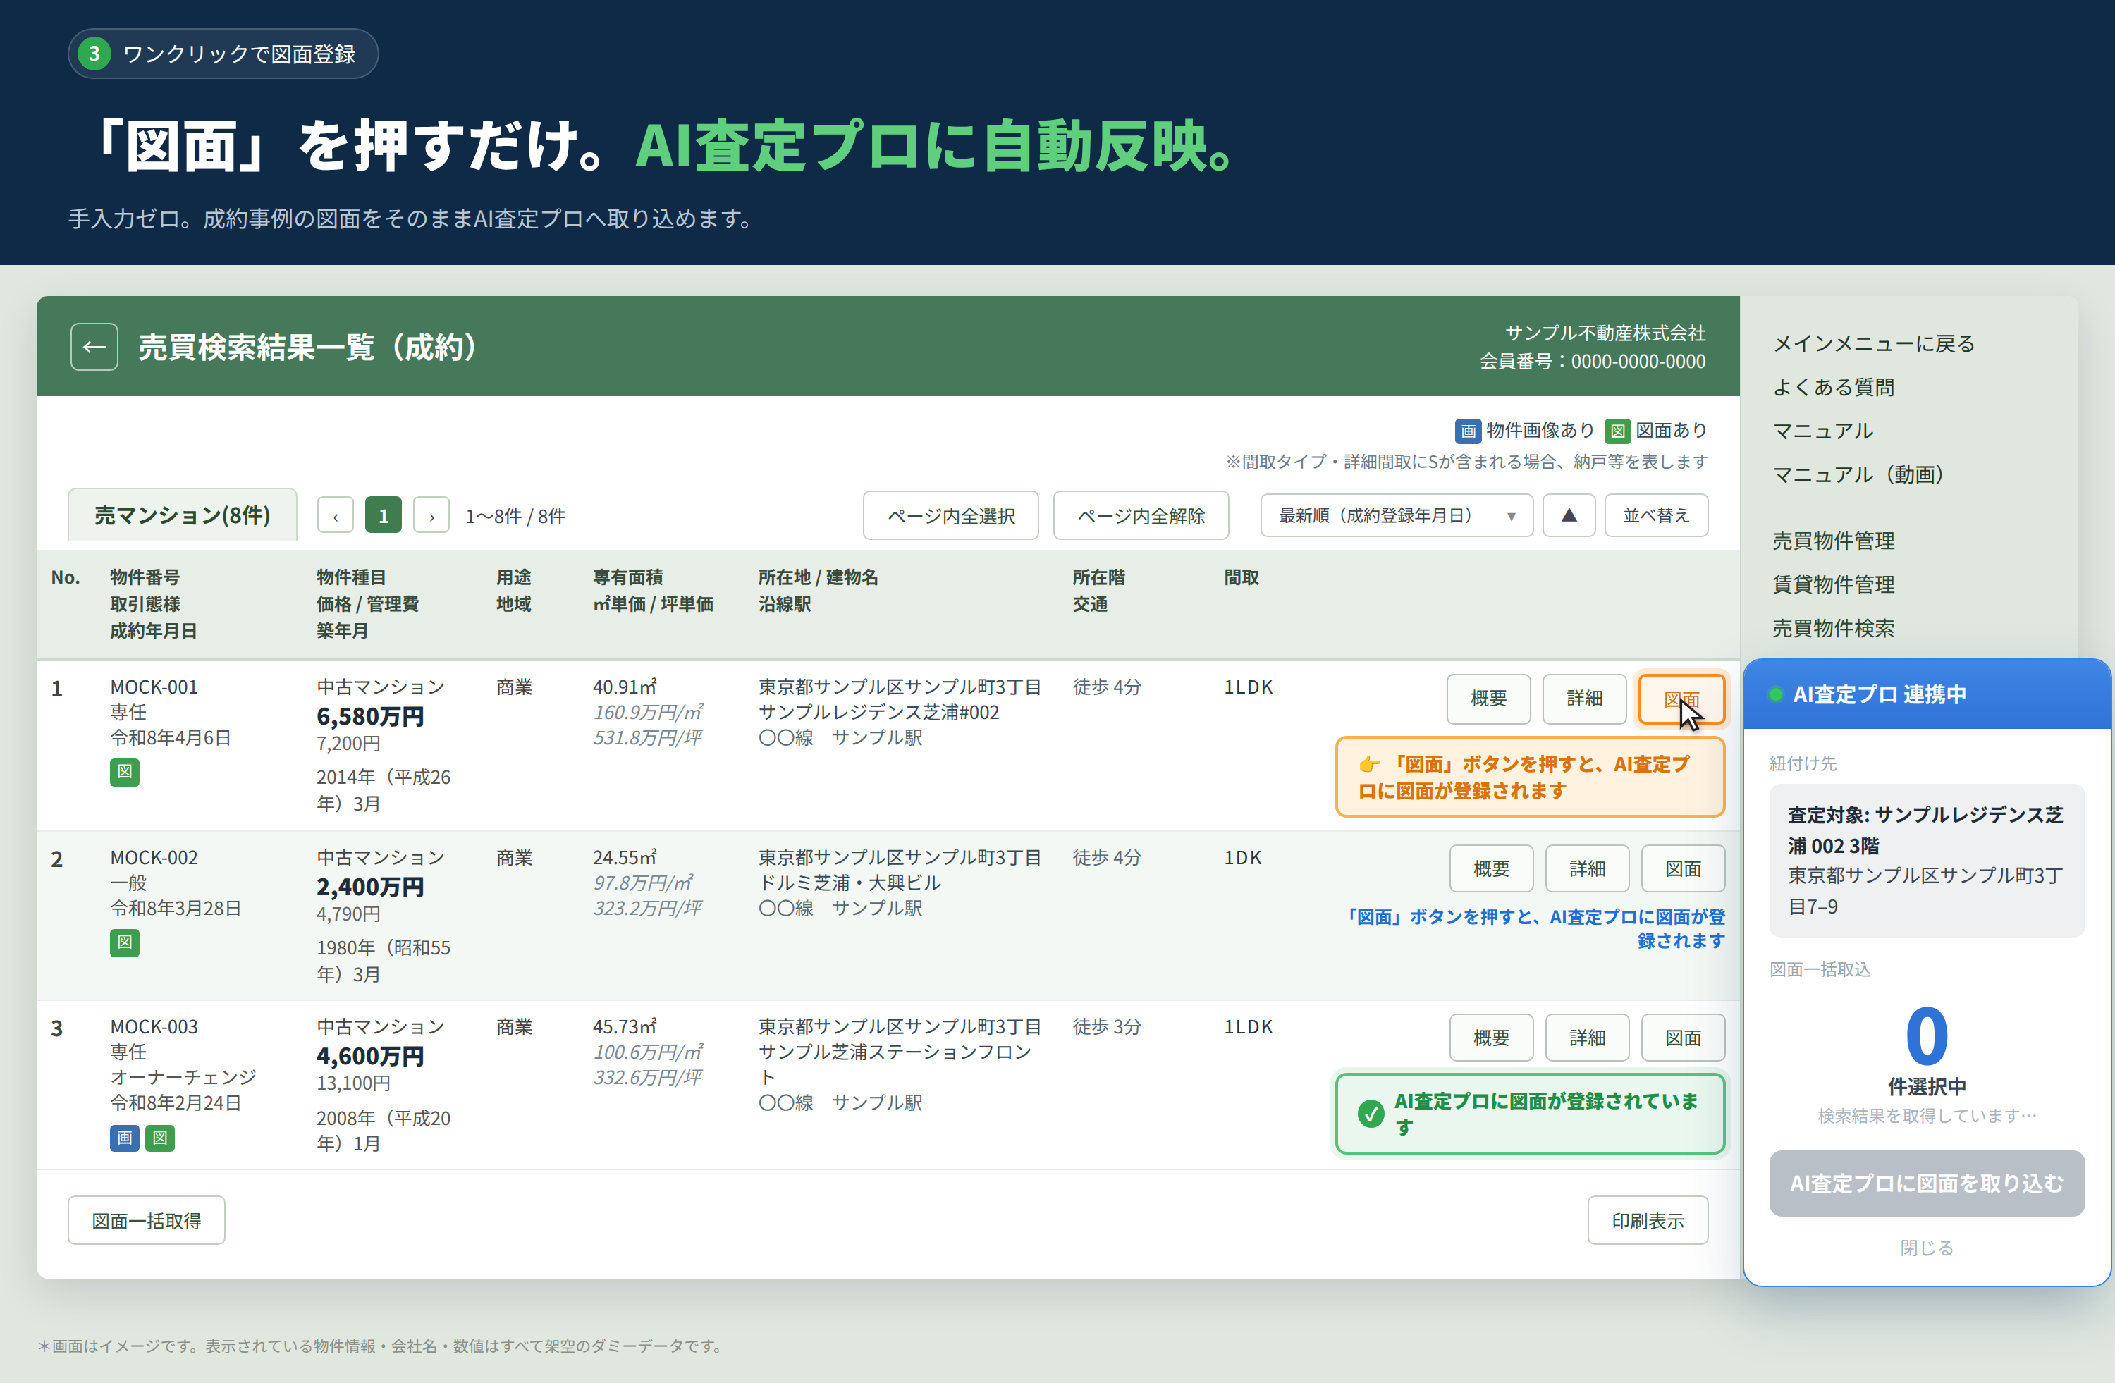The width and height of the screenshot is (2115, 1383).
Task: Click the green check icon in the registered notice
Action: pos(1371,1113)
